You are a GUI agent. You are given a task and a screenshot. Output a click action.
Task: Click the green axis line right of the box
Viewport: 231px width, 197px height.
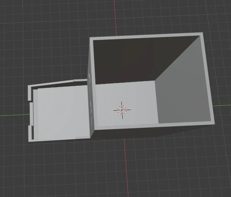click(222, 105)
